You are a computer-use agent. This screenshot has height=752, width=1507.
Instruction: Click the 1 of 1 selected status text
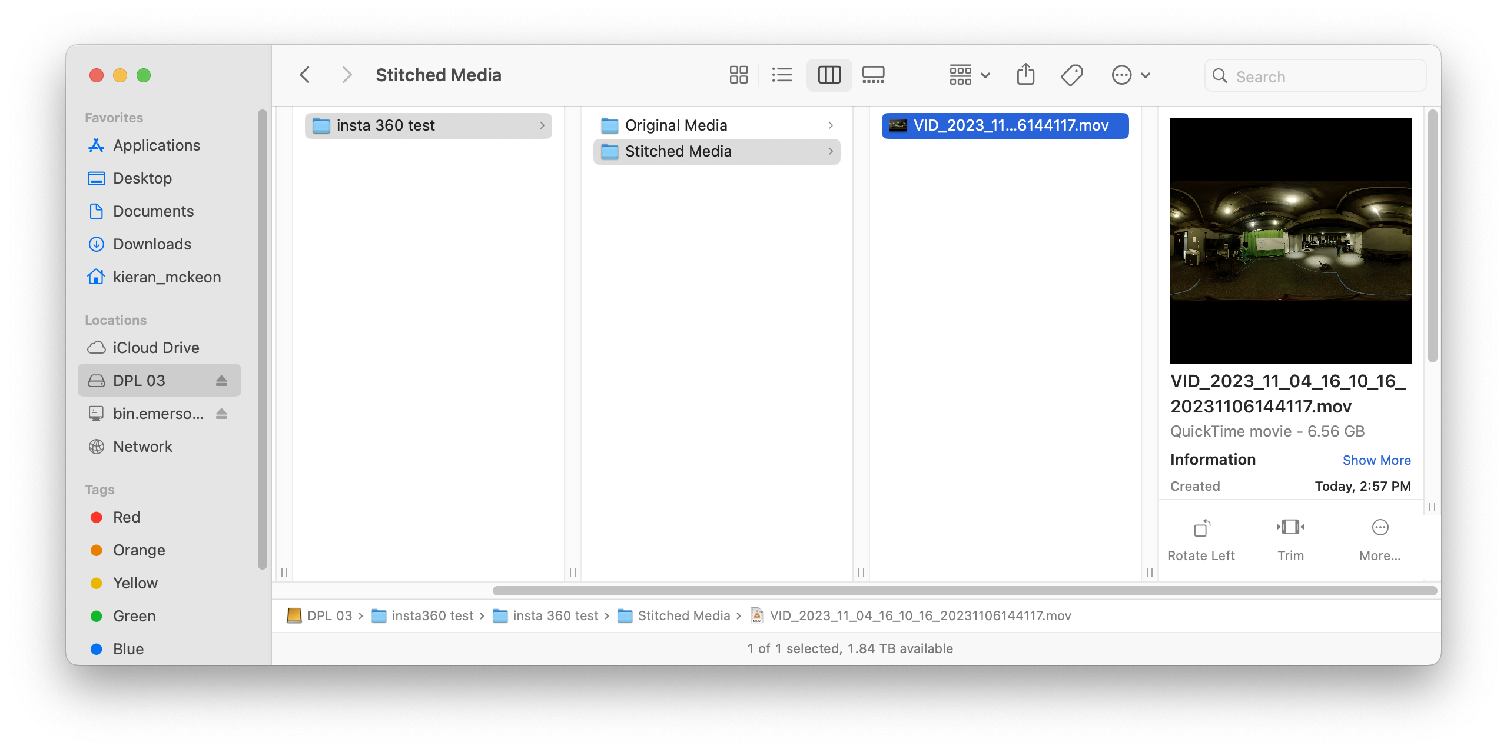[x=850, y=648]
